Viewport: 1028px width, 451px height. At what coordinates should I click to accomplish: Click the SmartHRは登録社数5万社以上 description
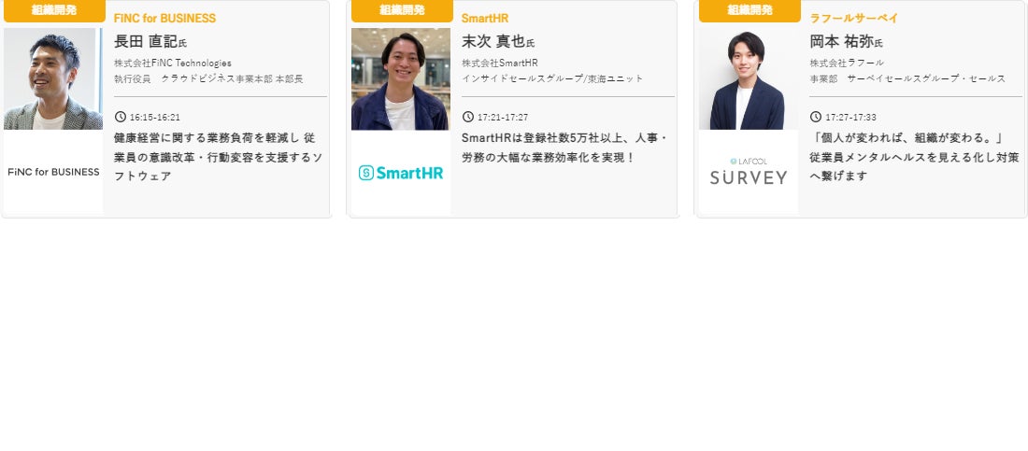coord(564,148)
